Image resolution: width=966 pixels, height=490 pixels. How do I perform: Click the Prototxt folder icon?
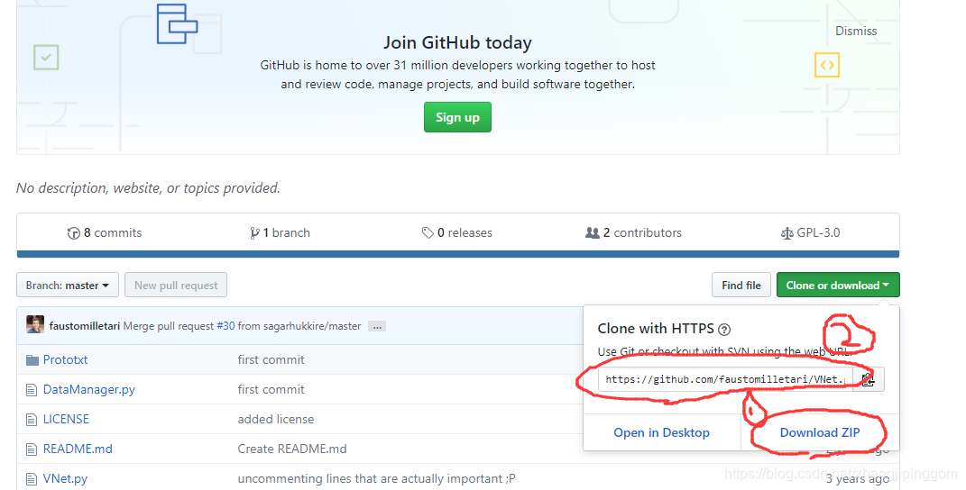[32, 359]
